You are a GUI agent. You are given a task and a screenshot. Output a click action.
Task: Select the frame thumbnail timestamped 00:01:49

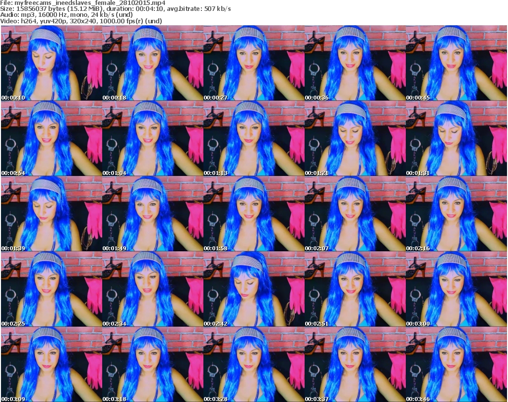153,214
